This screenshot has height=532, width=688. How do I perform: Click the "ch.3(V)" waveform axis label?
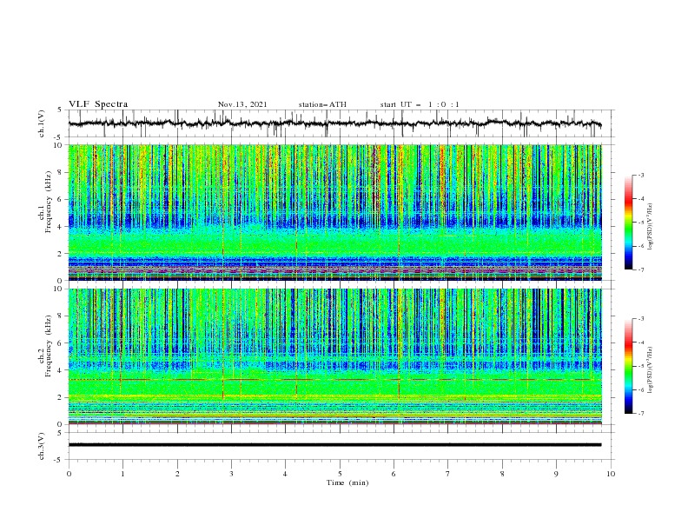click(x=42, y=446)
